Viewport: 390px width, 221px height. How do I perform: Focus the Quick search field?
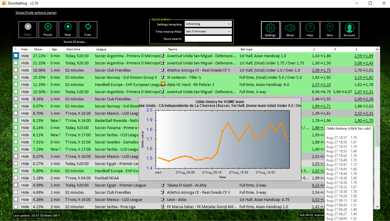click(x=208, y=39)
